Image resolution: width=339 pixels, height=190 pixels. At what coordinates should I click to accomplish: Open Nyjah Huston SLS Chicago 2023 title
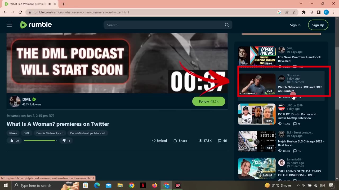[301, 143]
